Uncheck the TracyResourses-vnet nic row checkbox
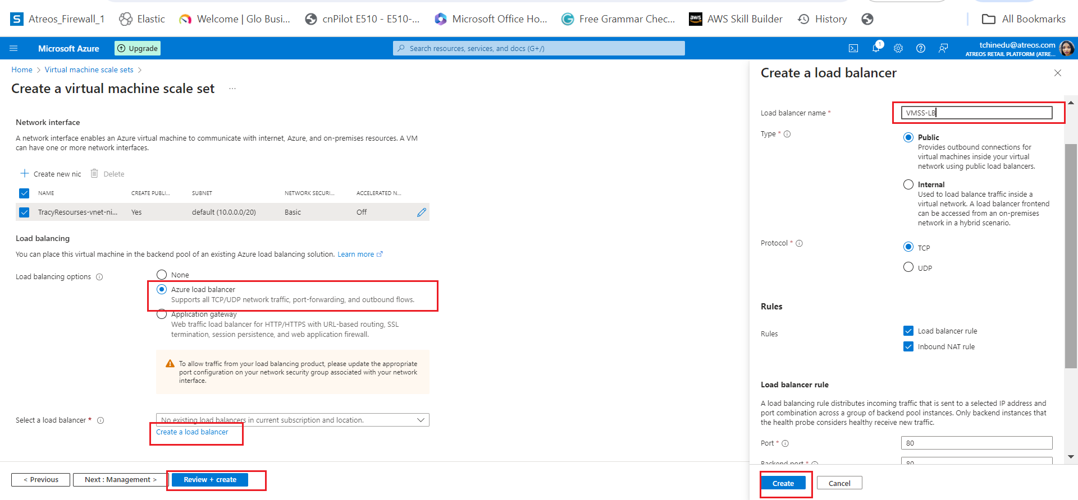The image size is (1078, 500). tap(24, 212)
